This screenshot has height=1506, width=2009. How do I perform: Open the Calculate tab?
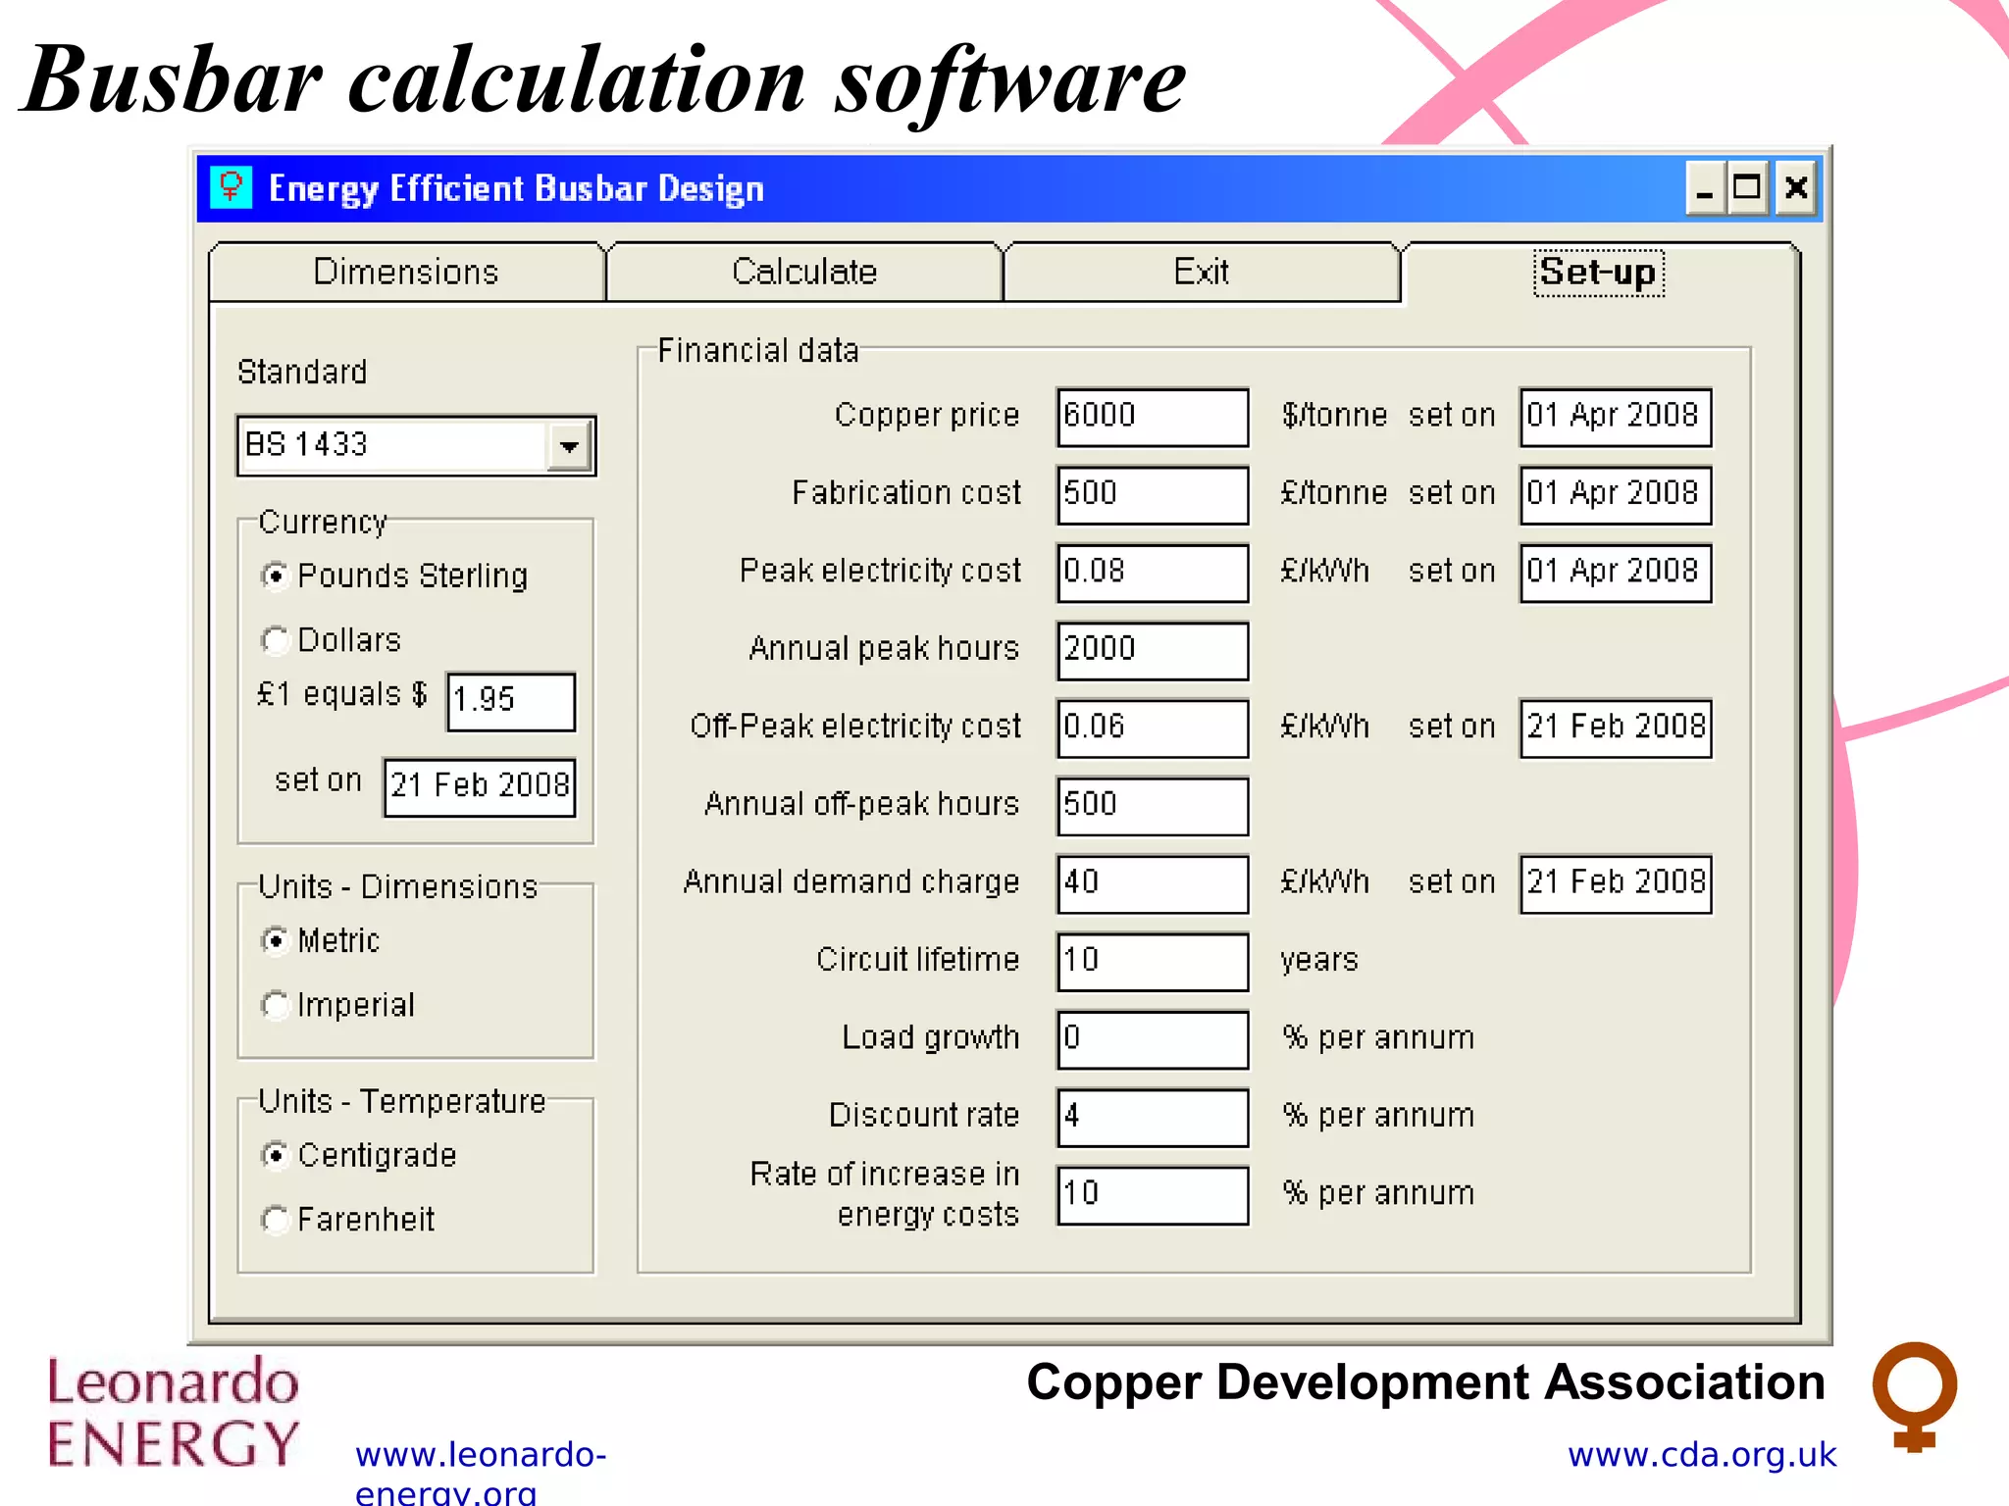pos(804,272)
